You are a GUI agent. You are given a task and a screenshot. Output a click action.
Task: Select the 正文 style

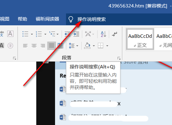pyautogui.click(x=140, y=39)
